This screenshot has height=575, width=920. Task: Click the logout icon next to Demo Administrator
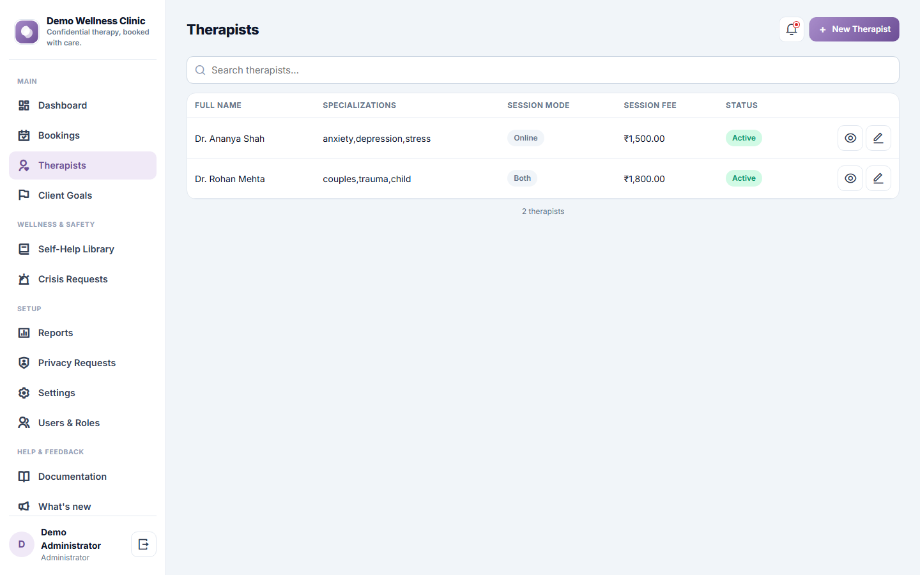[x=144, y=544]
